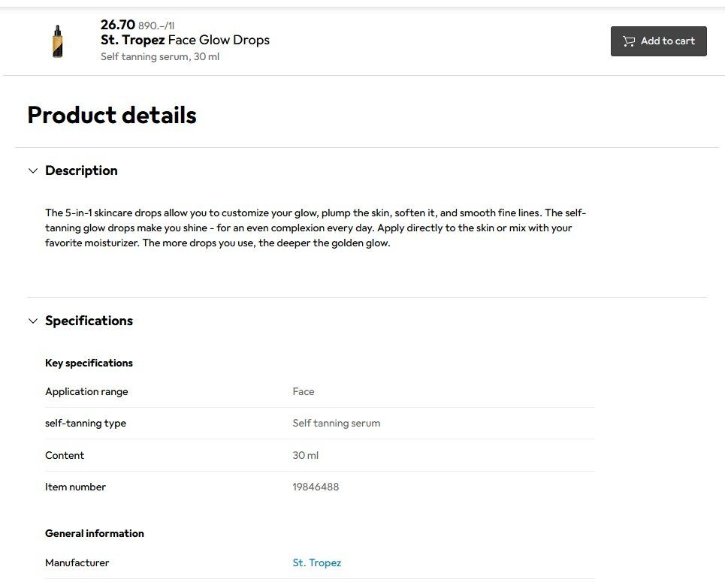
Task: Click the Application range label
Action: point(86,391)
